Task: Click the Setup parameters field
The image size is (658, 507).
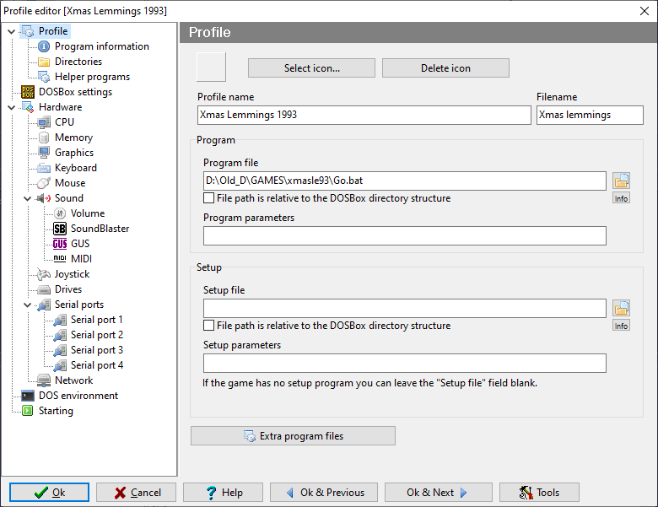Action: click(405, 363)
